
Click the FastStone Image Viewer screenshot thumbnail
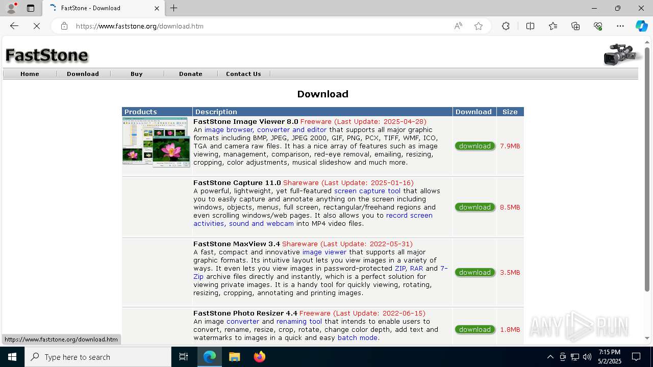[x=156, y=142]
